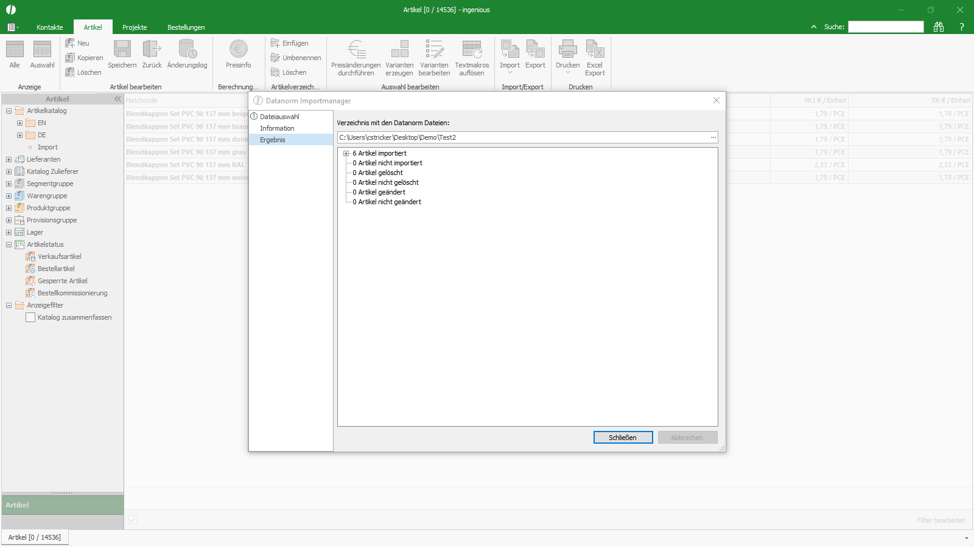Image resolution: width=974 pixels, height=547 pixels.
Task: Click Einfügen in Artikelverzeichnis group
Action: point(290,43)
